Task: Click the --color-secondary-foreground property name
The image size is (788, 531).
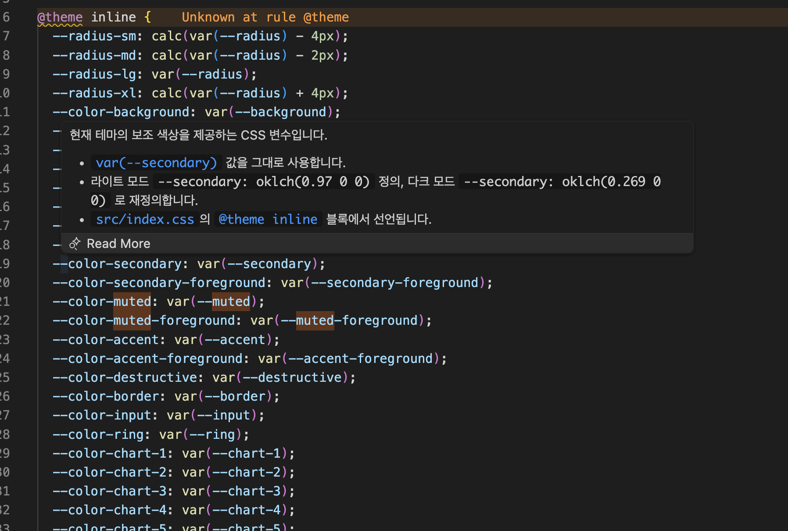Action: [x=159, y=283]
